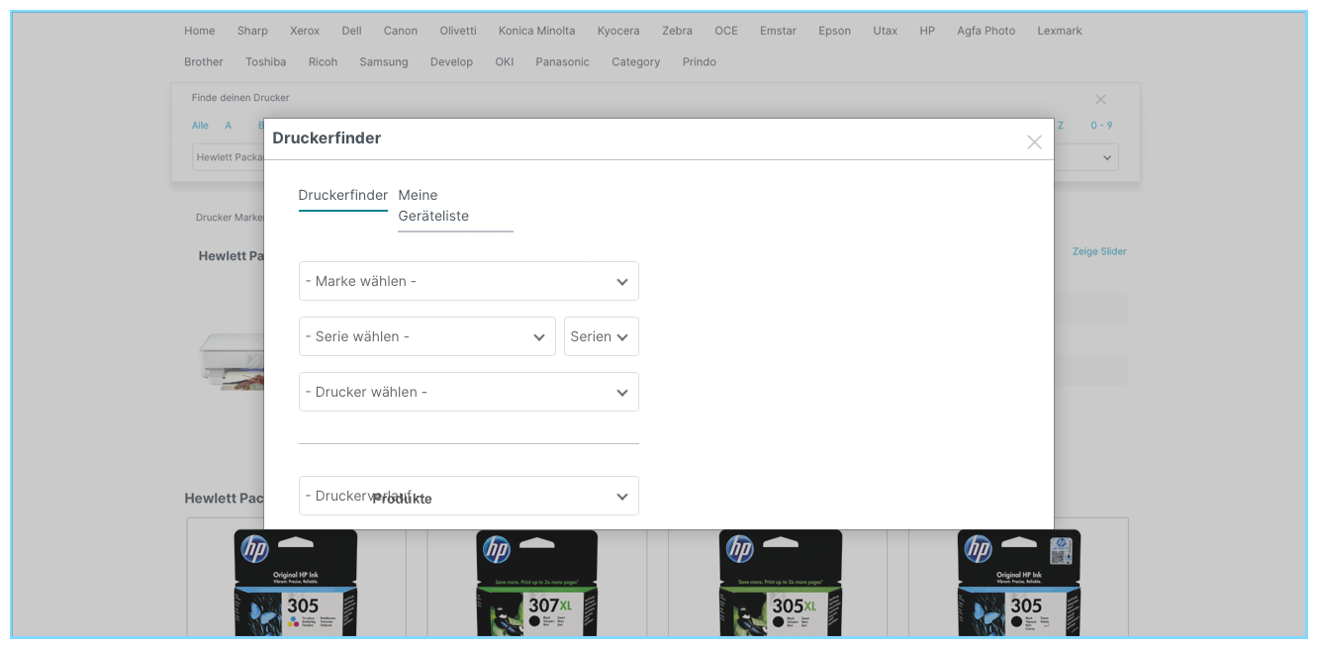
Task: Close the Druckerfinder dialog
Action: point(1034,141)
